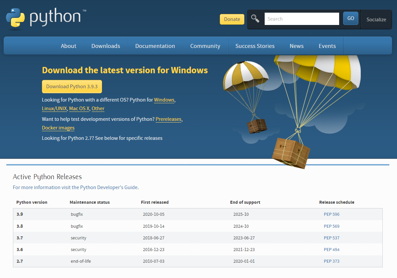Click the Download the latest version heading

point(125,70)
